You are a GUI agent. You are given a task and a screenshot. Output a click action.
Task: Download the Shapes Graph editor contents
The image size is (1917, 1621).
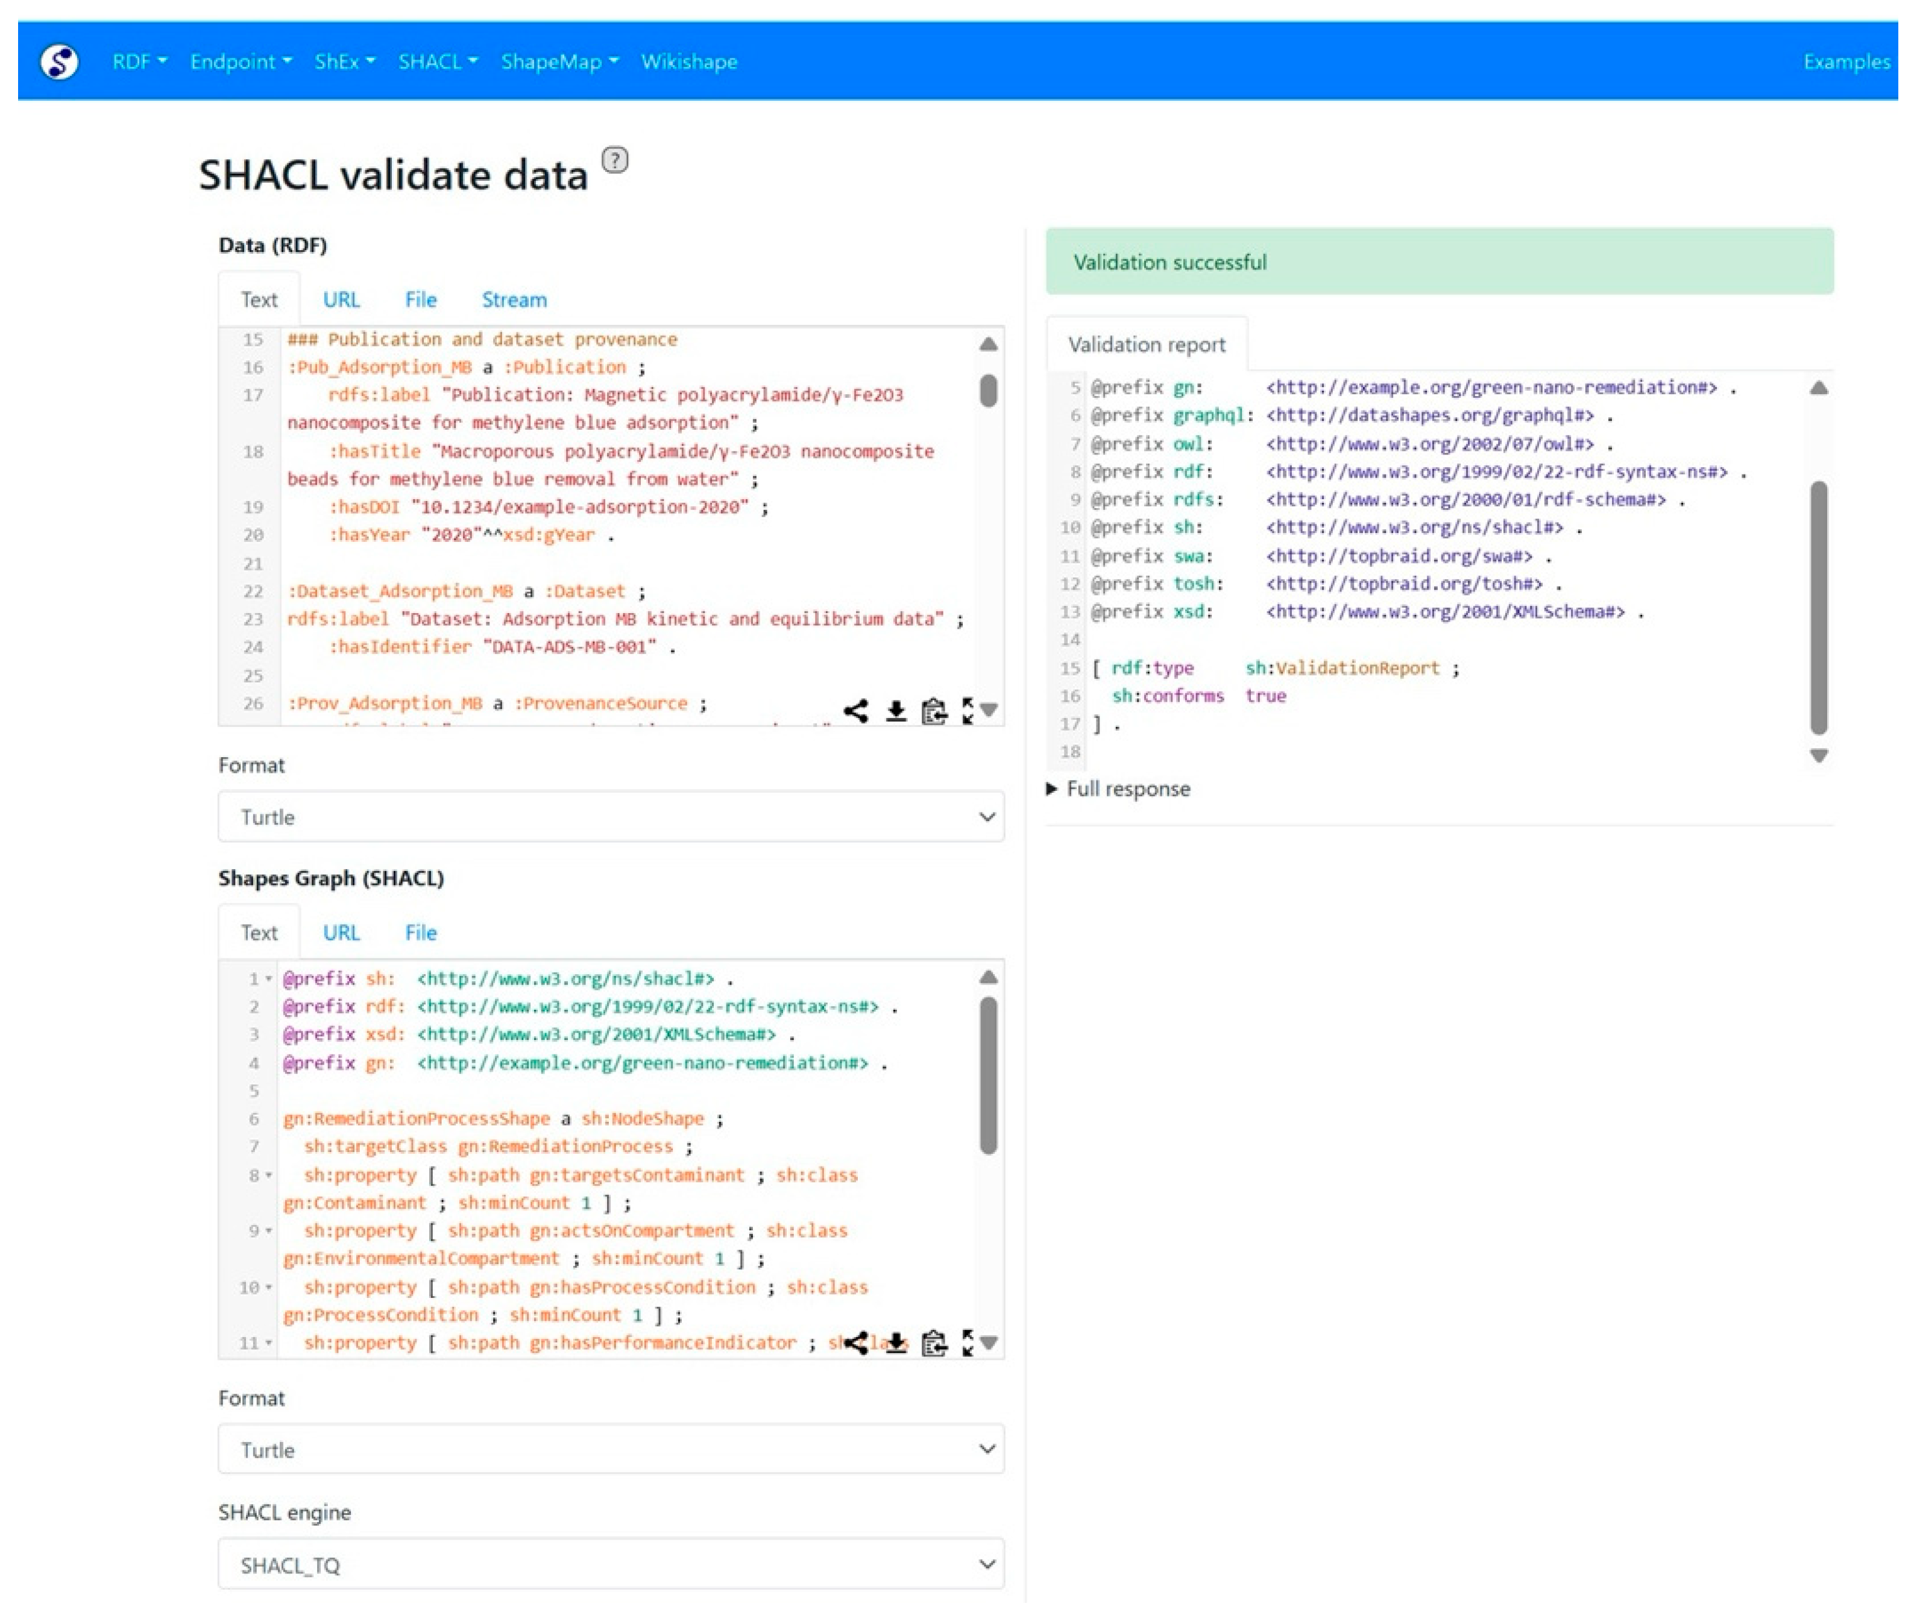(x=896, y=1342)
